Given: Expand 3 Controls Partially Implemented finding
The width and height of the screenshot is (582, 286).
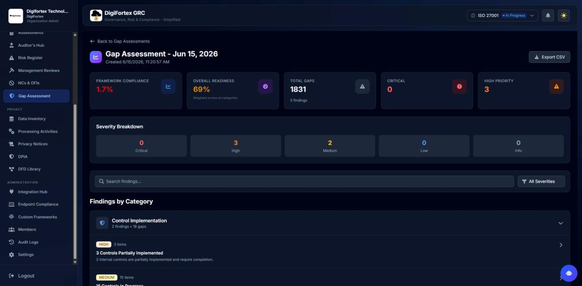Looking at the screenshot, I should (x=561, y=245).
